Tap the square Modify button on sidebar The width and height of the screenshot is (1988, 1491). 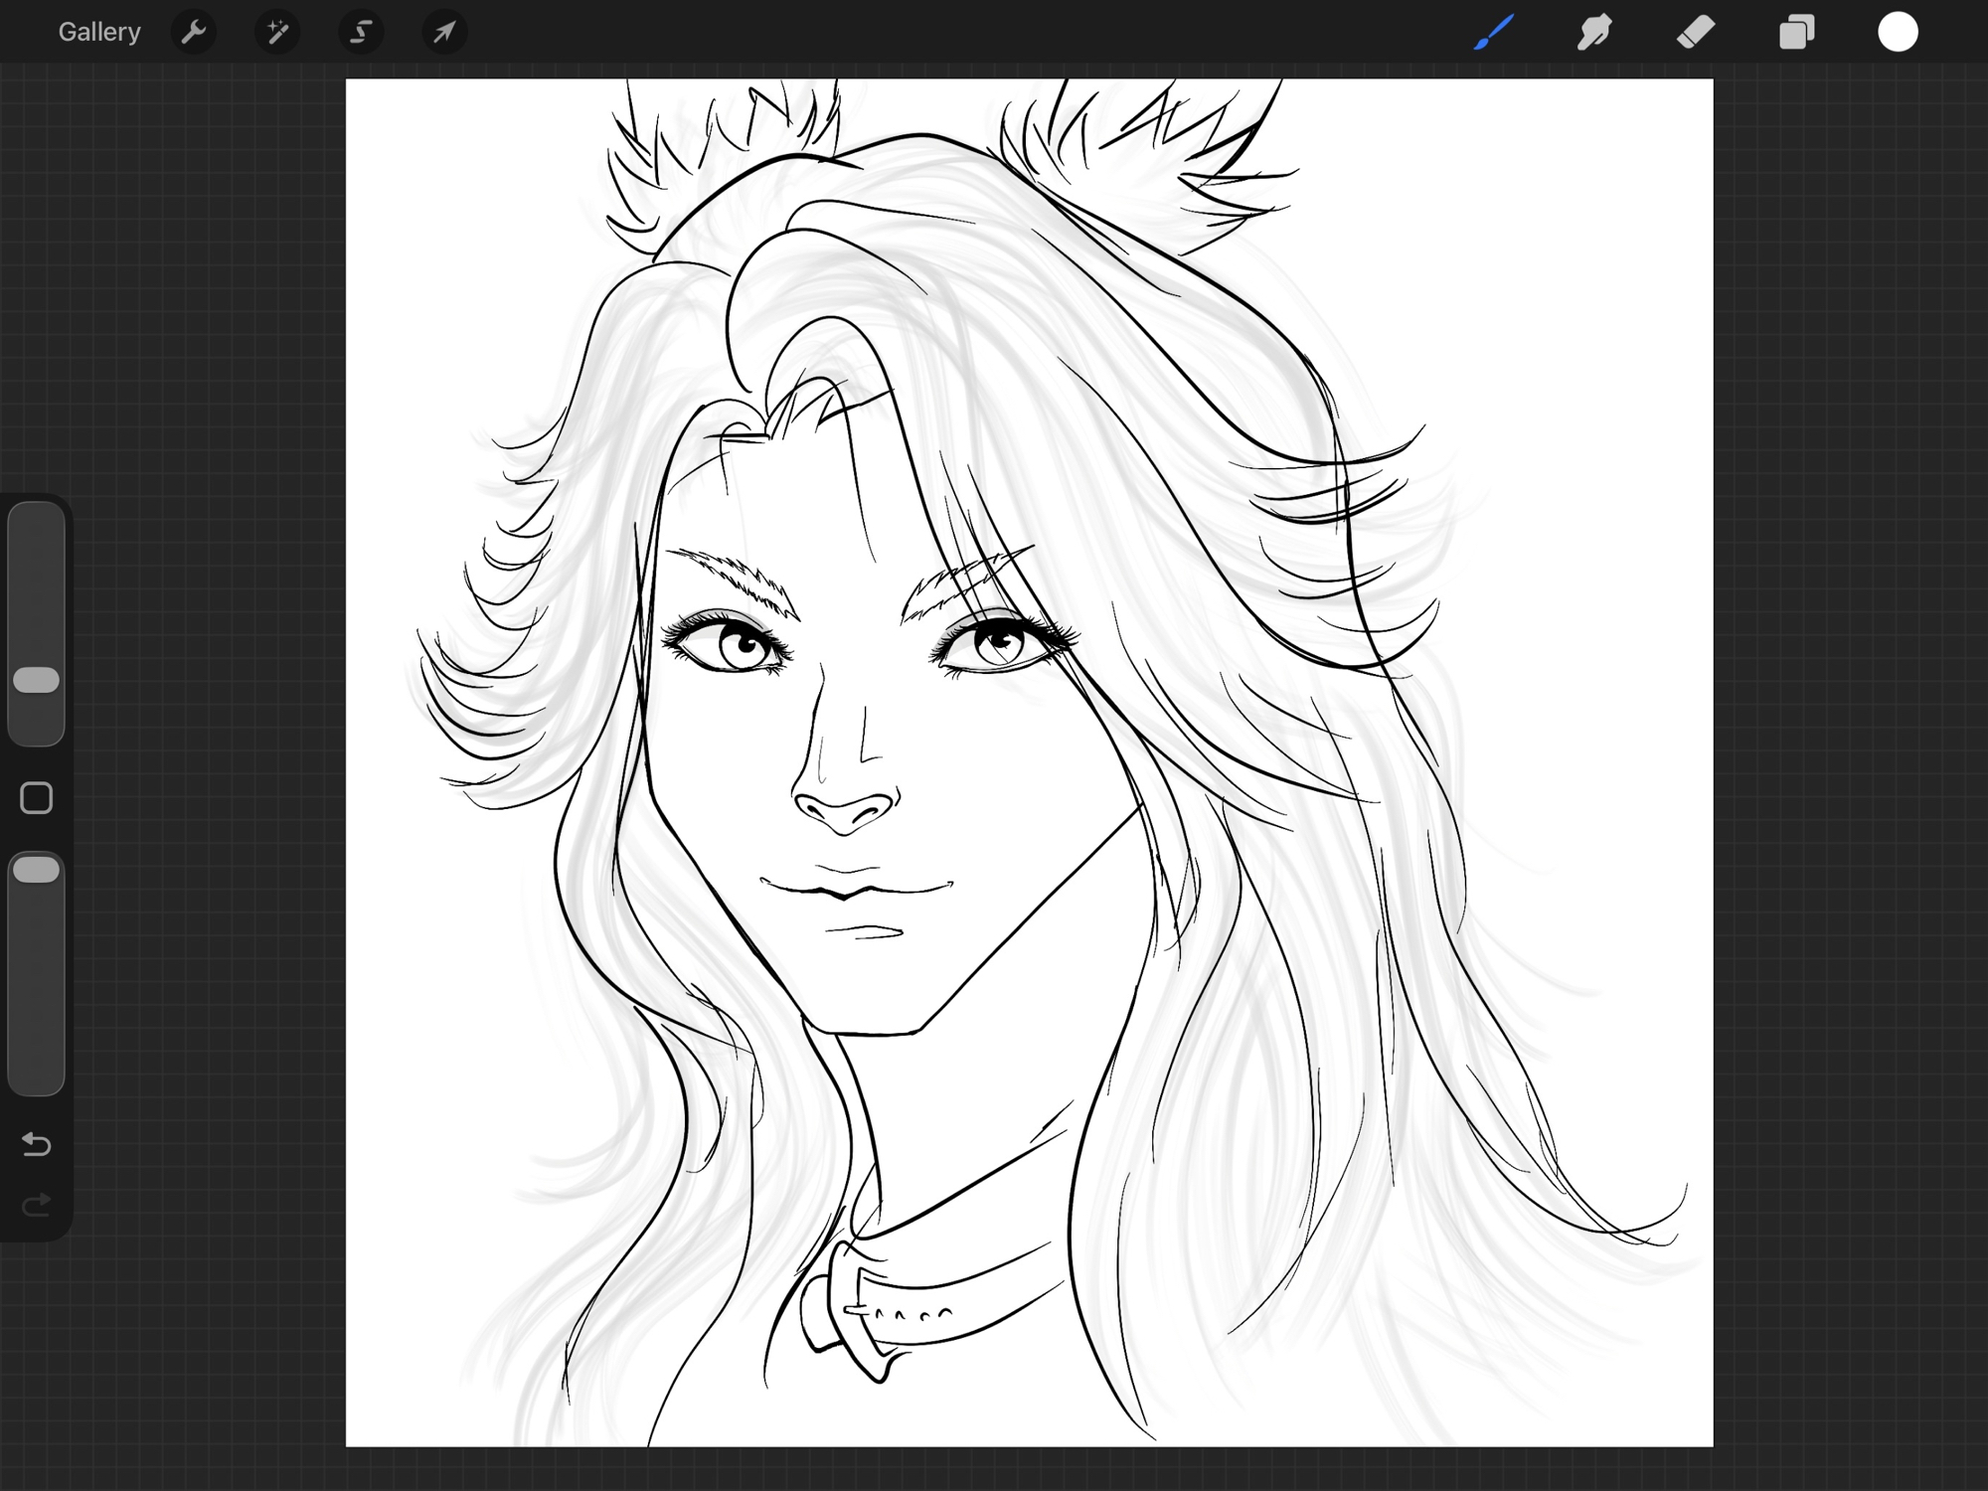(37, 798)
